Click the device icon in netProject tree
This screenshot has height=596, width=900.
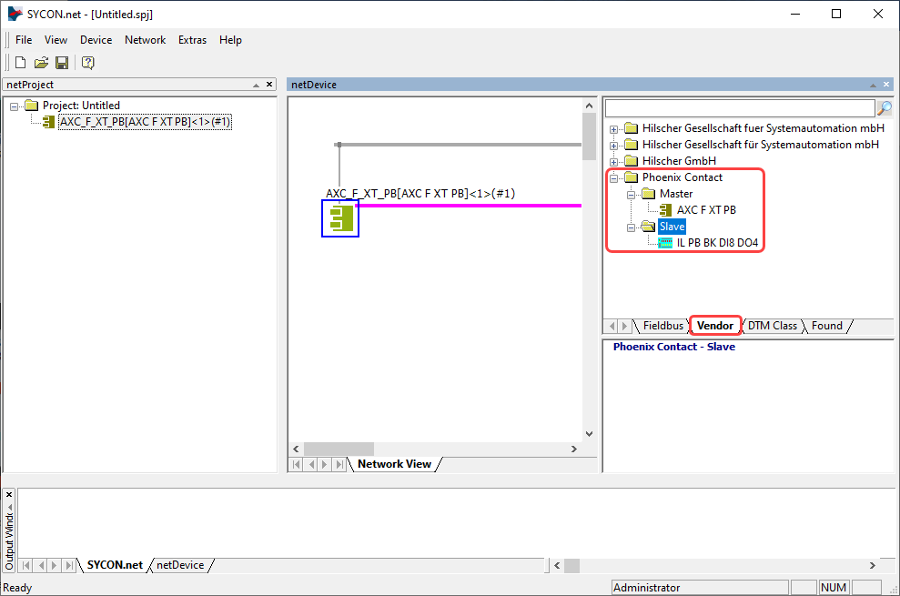[49, 122]
